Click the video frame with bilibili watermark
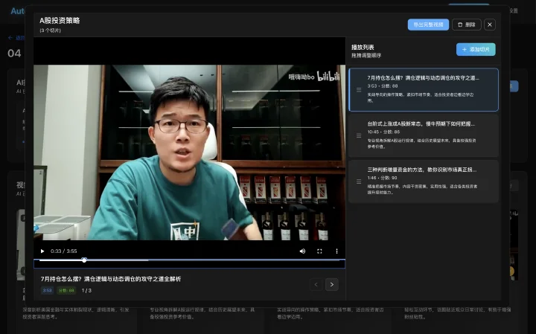 click(x=189, y=152)
